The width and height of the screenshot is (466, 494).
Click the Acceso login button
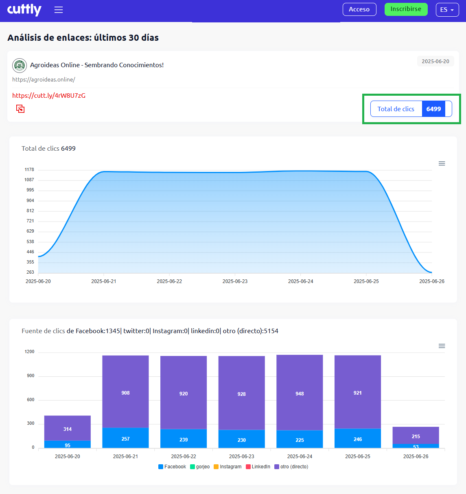coord(359,9)
